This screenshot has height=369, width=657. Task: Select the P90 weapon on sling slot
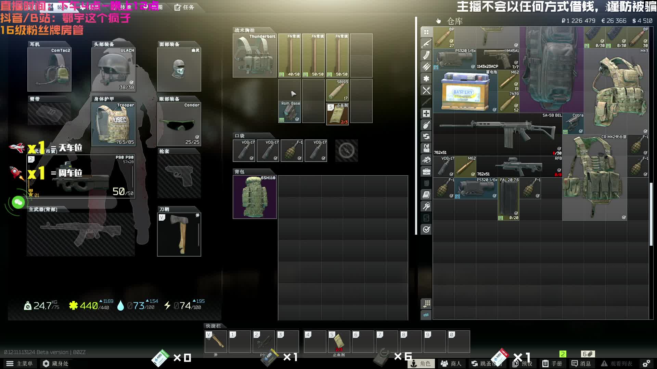81,176
